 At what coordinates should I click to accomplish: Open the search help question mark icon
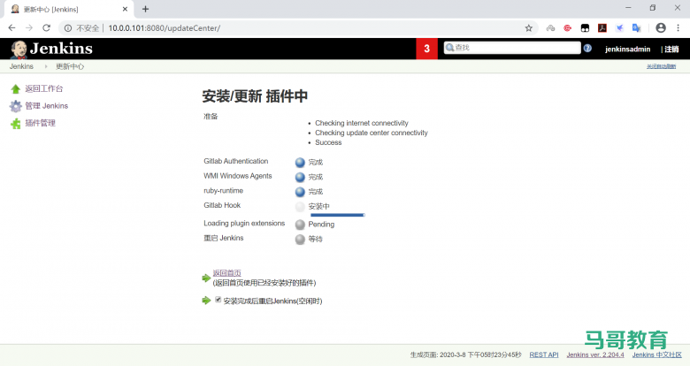coord(587,48)
